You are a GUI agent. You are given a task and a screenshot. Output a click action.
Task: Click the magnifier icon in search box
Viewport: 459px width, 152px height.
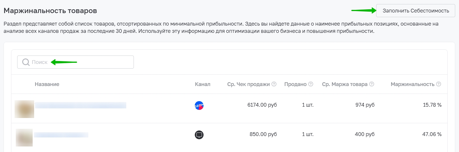click(26, 62)
